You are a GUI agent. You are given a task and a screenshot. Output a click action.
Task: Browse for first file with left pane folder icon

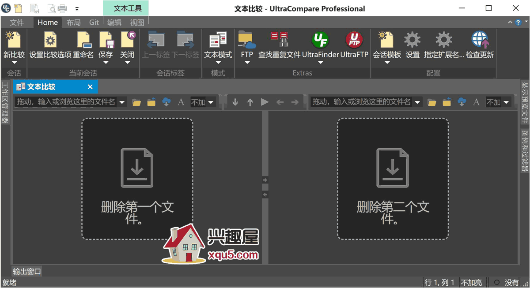[x=136, y=102]
